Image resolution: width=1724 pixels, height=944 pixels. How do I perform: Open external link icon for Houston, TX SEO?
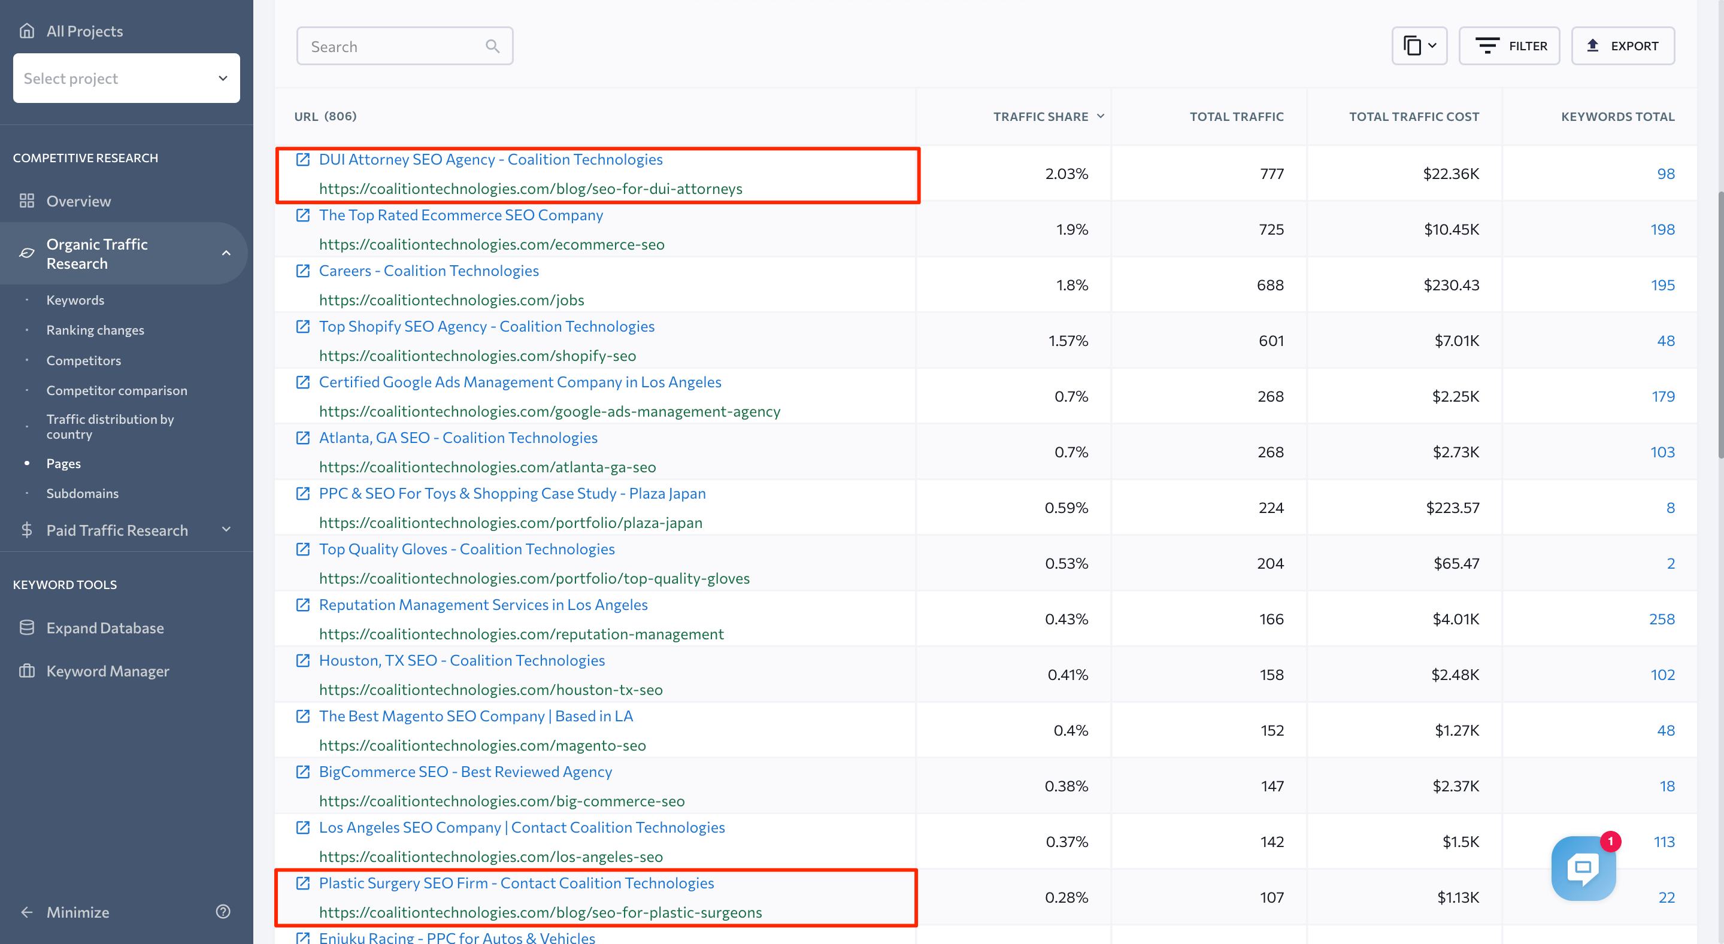(303, 660)
